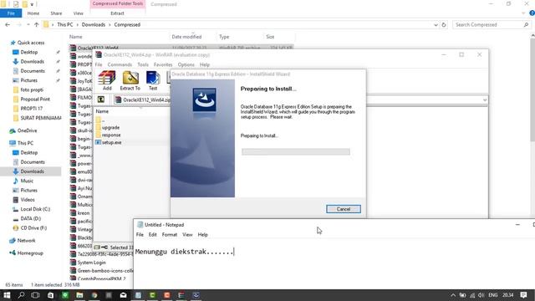Image resolution: width=535 pixels, height=301 pixels.
Task: Click the Test icon in WinRAR toolbar
Action: [x=153, y=80]
